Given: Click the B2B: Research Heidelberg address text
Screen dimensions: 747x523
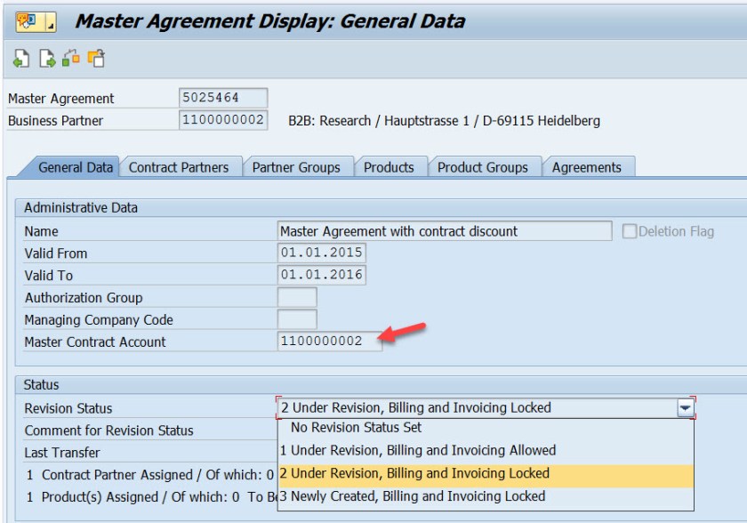Looking at the screenshot, I should (x=444, y=121).
